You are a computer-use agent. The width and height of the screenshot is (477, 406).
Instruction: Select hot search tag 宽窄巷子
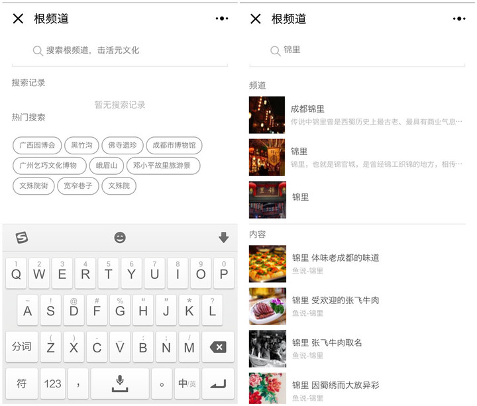(78, 186)
